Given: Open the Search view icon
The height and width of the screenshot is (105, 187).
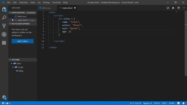Looking at the screenshot, I should (4, 17).
